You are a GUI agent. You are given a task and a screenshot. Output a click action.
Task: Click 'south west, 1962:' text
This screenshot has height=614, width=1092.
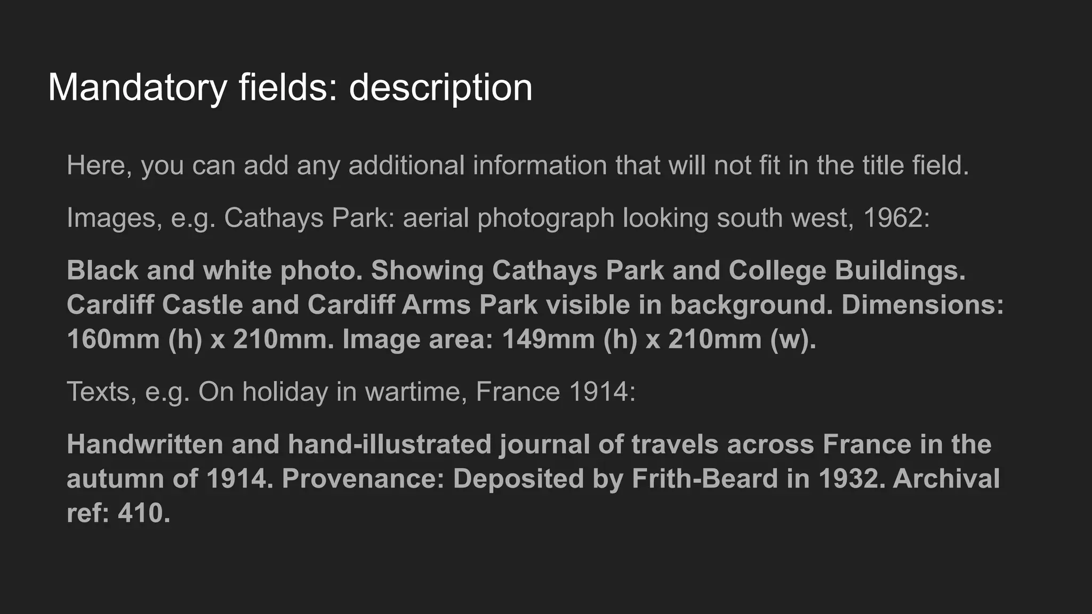[823, 217]
